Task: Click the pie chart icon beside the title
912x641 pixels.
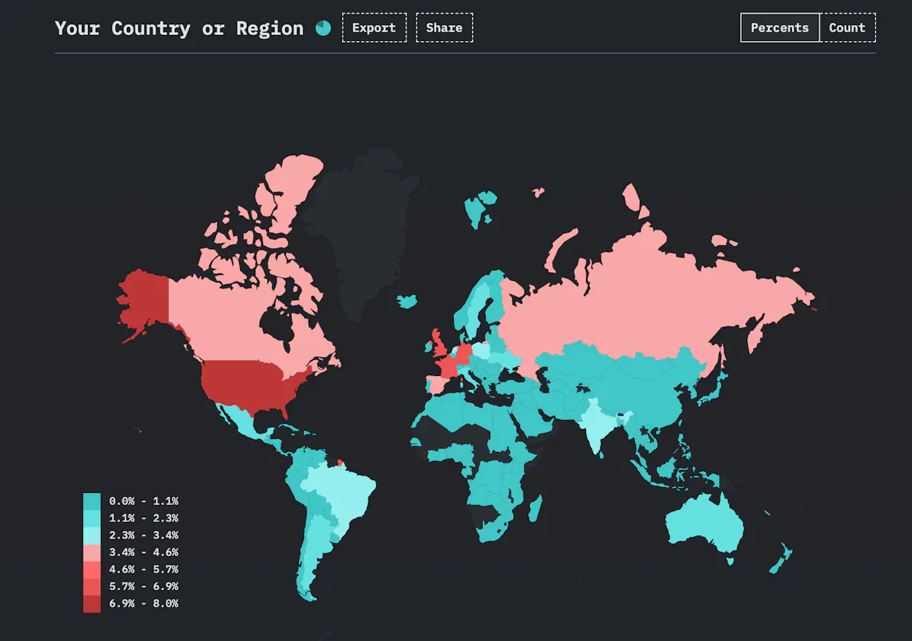Action: 323,28
